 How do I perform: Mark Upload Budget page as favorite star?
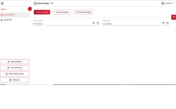click(x=52, y=3)
